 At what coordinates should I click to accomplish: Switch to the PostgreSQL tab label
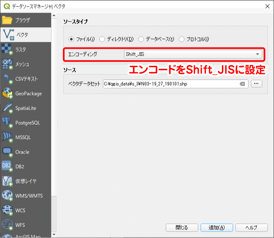pos(28,123)
